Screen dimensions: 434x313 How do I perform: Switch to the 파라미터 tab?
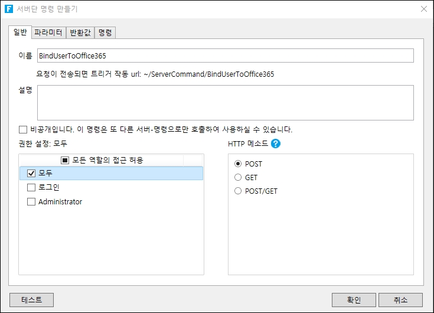pyautogui.click(x=48, y=32)
